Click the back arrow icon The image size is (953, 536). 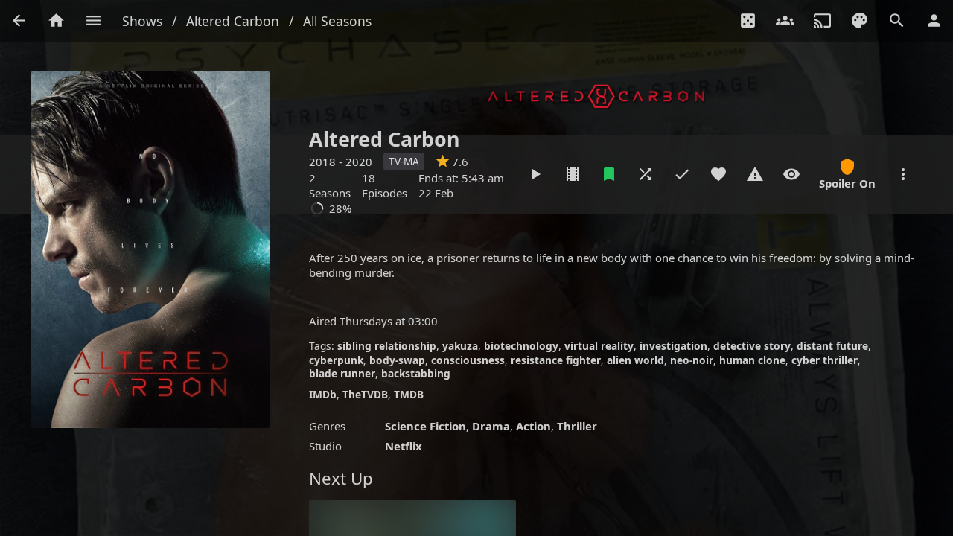(19, 21)
